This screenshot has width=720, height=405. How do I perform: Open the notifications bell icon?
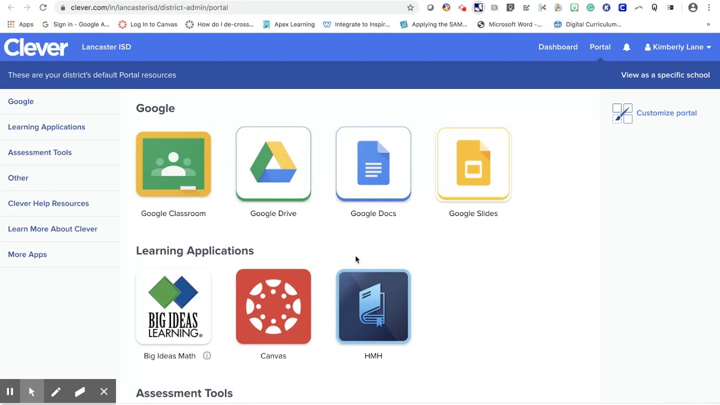[x=627, y=47]
